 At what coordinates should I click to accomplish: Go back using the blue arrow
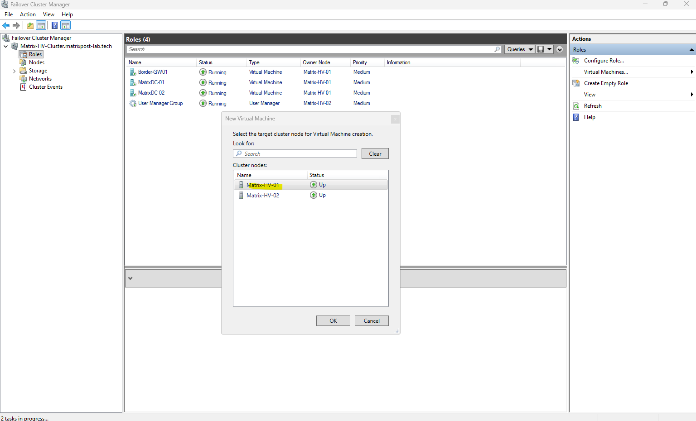[6, 25]
